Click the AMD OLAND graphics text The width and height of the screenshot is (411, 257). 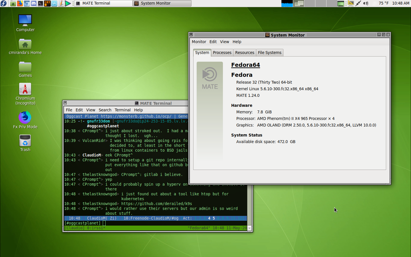click(x=317, y=125)
